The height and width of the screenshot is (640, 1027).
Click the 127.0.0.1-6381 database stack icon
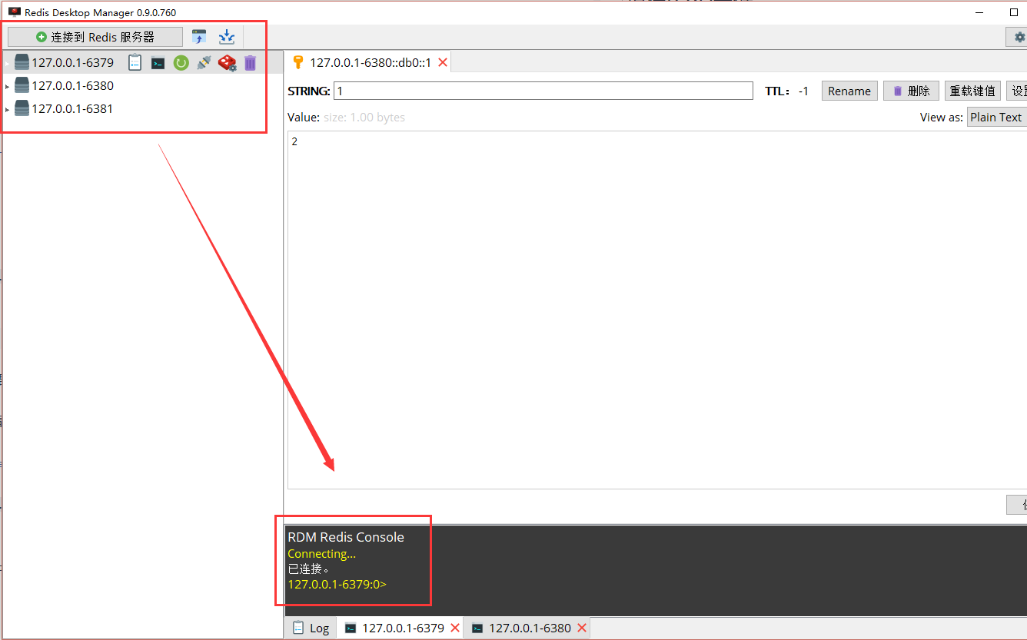pos(22,109)
